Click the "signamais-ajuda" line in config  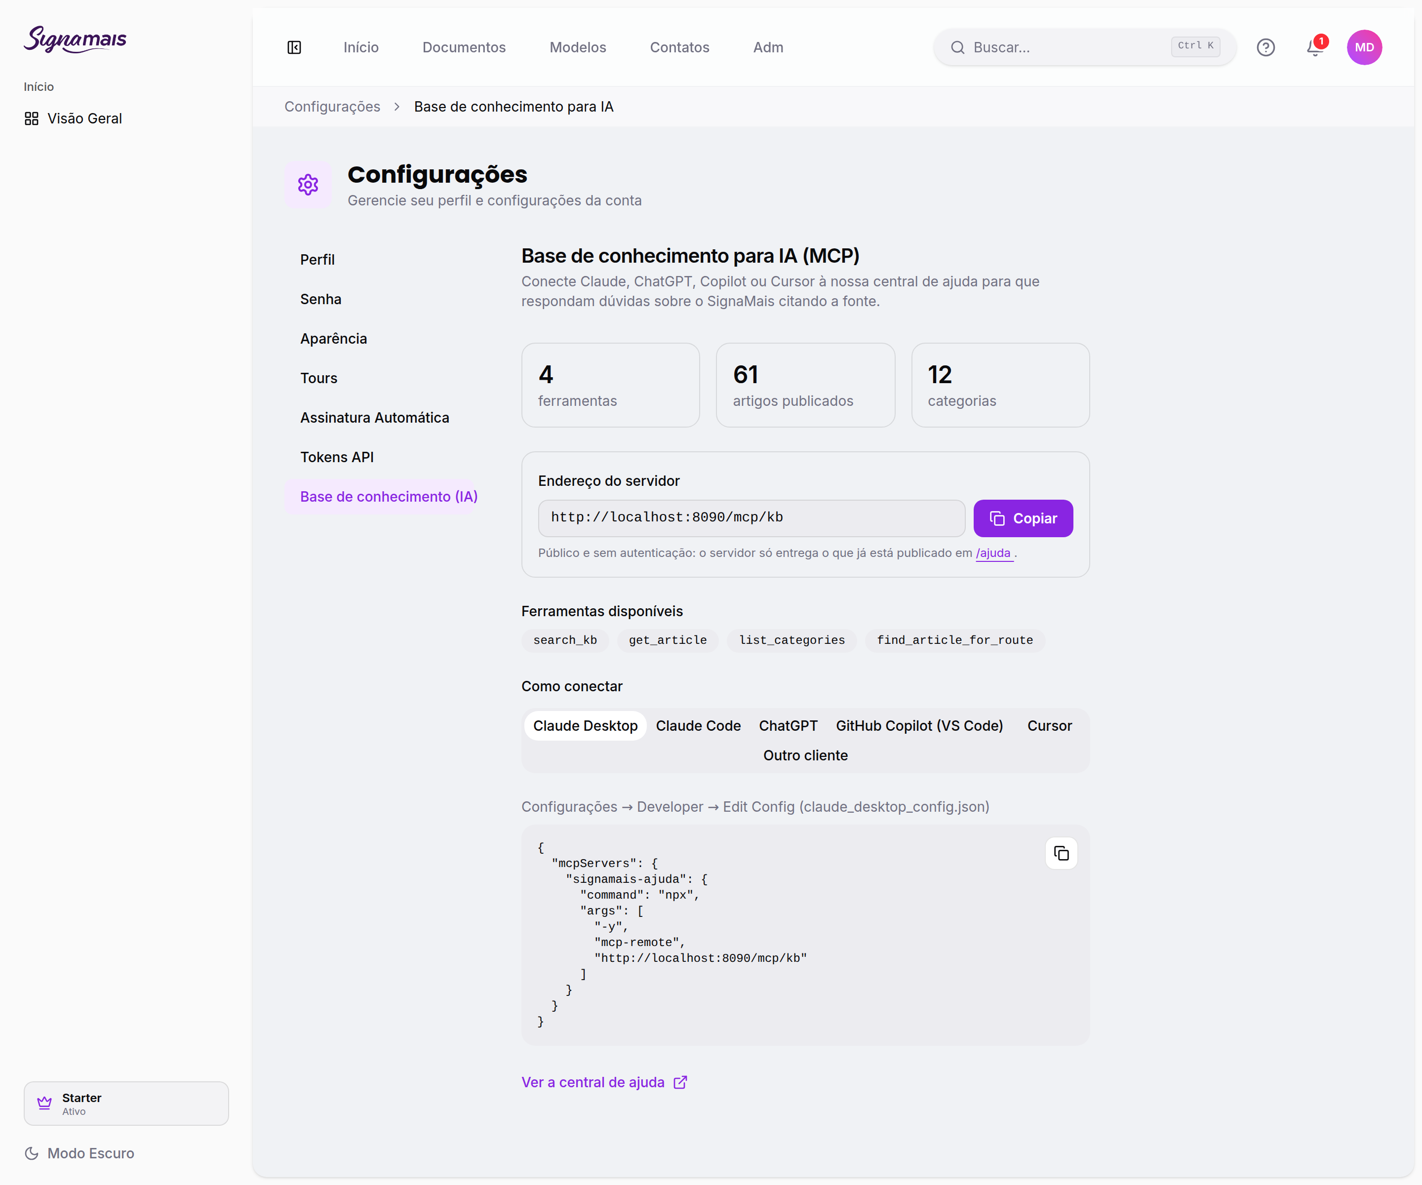pos(636,879)
